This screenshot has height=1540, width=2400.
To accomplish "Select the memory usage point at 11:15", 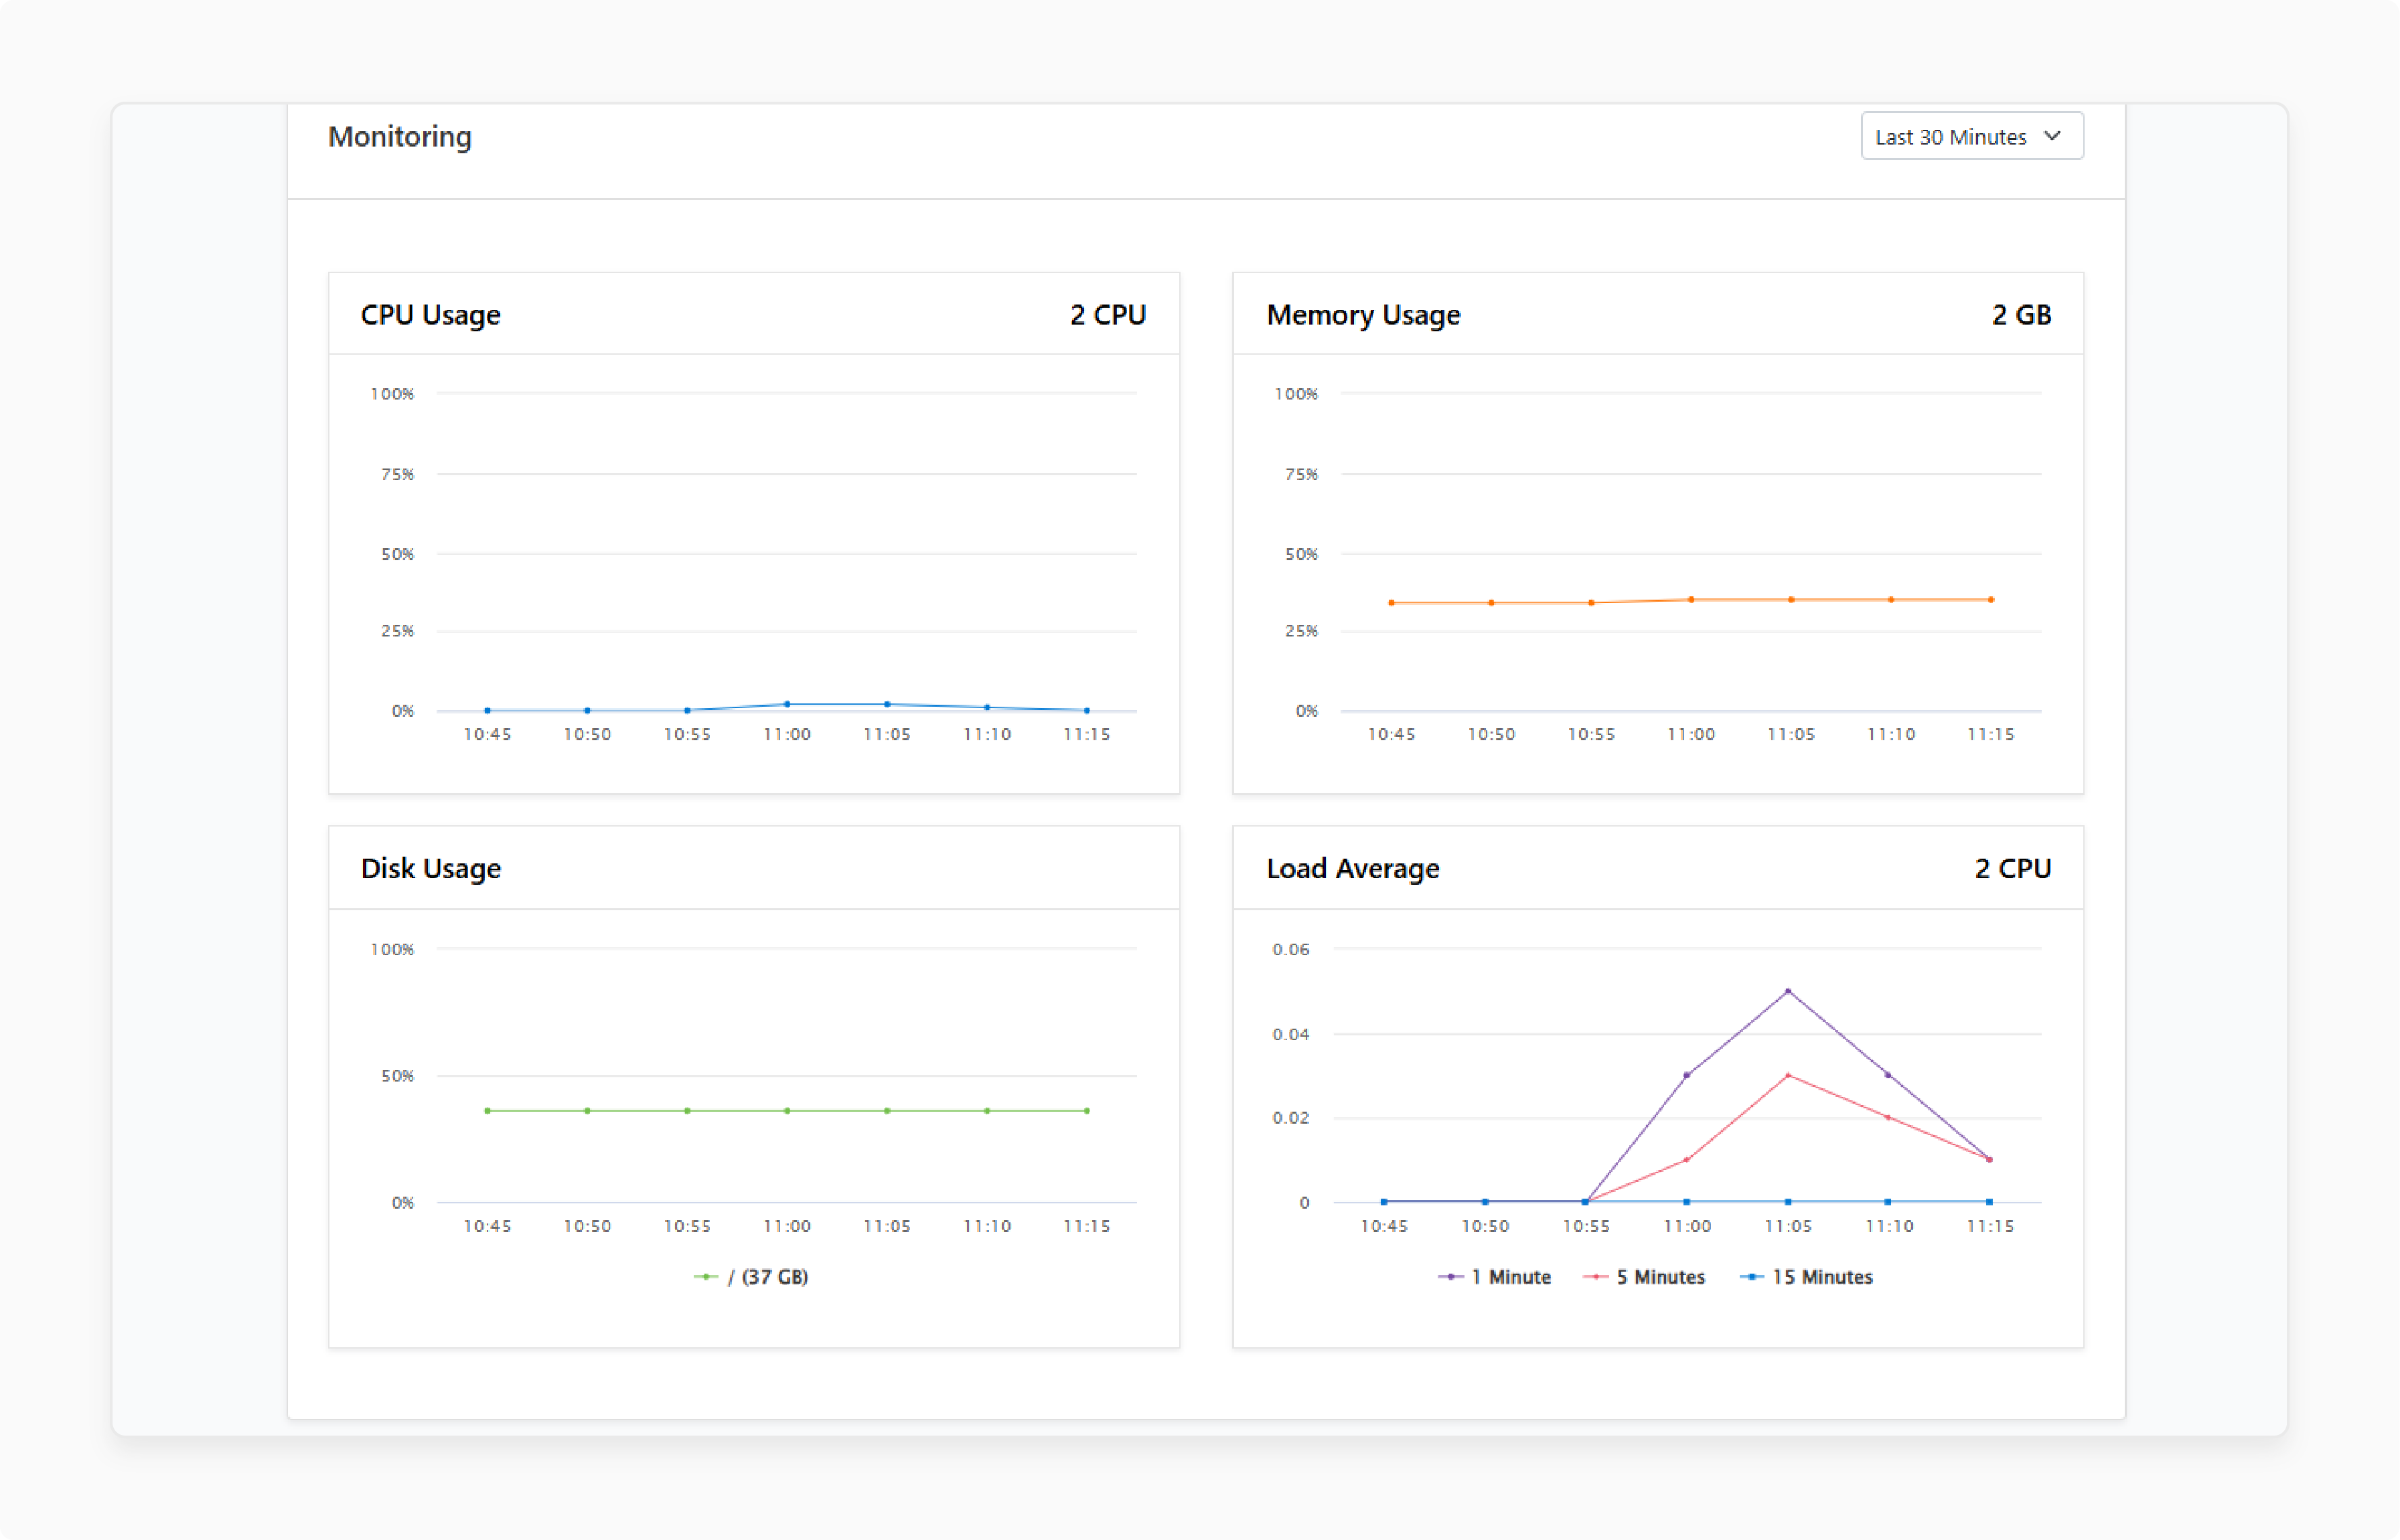I will point(1991,600).
